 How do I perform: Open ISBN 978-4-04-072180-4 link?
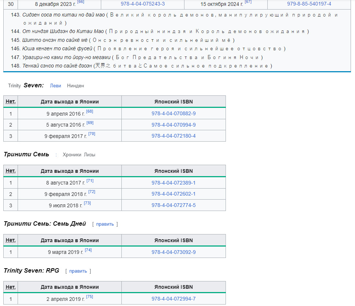(173, 136)
